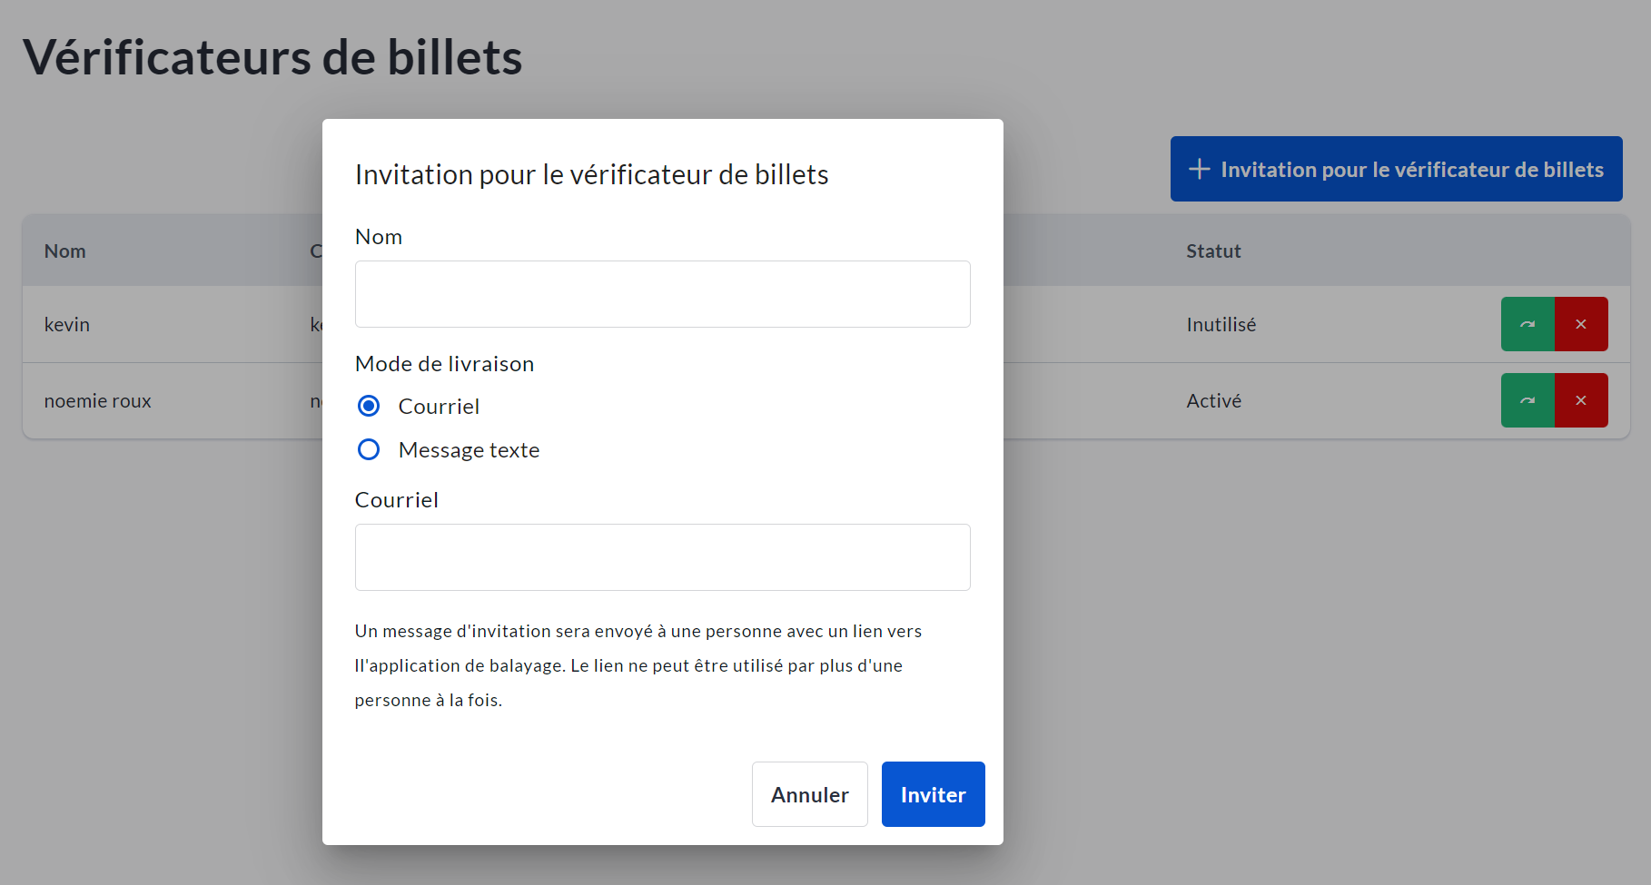Resend invitation for noemie roux (green arrow)
Viewport: 1651px width, 885px height.
click(x=1527, y=400)
